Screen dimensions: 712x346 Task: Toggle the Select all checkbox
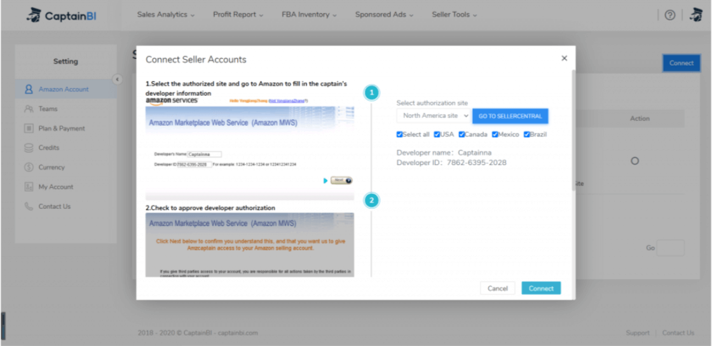[x=399, y=135]
